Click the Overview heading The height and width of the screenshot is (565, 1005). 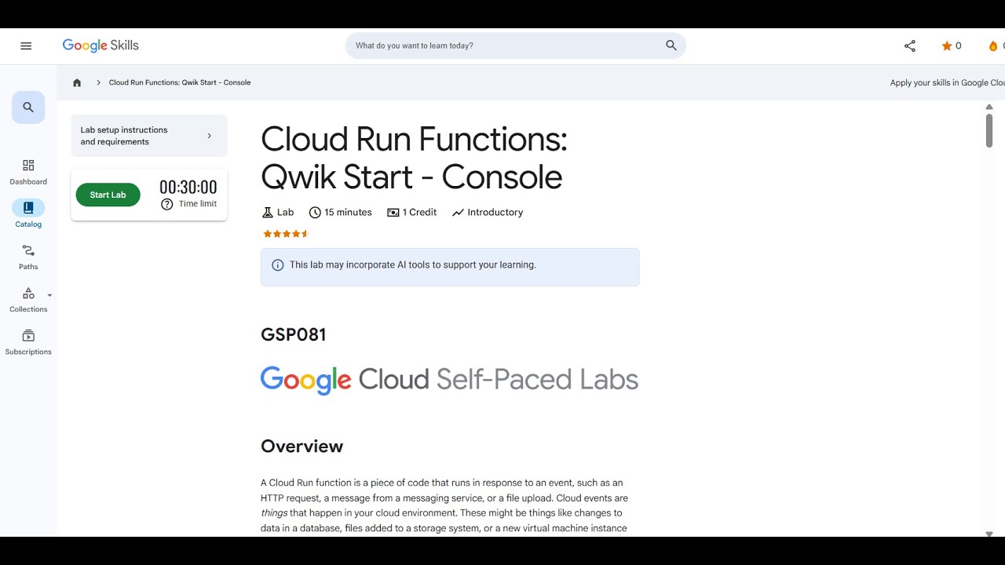point(302,447)
